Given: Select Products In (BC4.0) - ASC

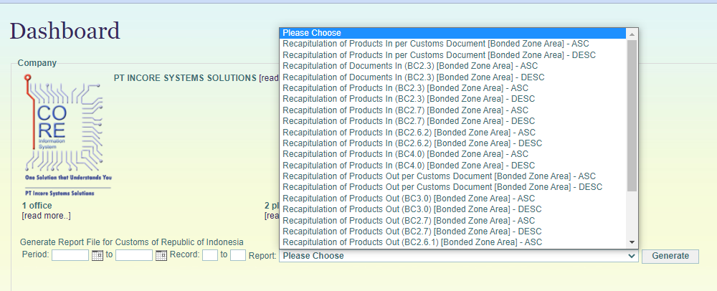Looking at the screenshot, I should (x=453, y=154).
